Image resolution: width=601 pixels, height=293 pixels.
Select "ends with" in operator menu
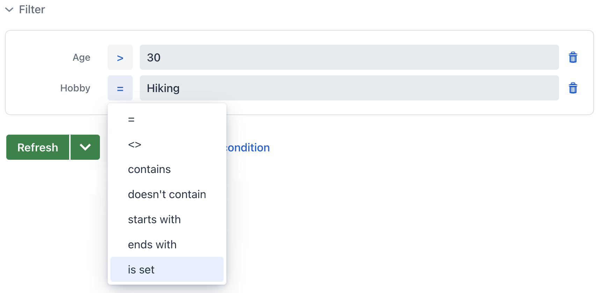coord(152,245)
